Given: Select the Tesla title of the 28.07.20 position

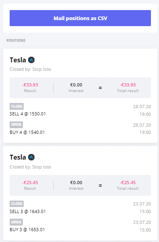Looking at the screenshot, I should point(18,60).
